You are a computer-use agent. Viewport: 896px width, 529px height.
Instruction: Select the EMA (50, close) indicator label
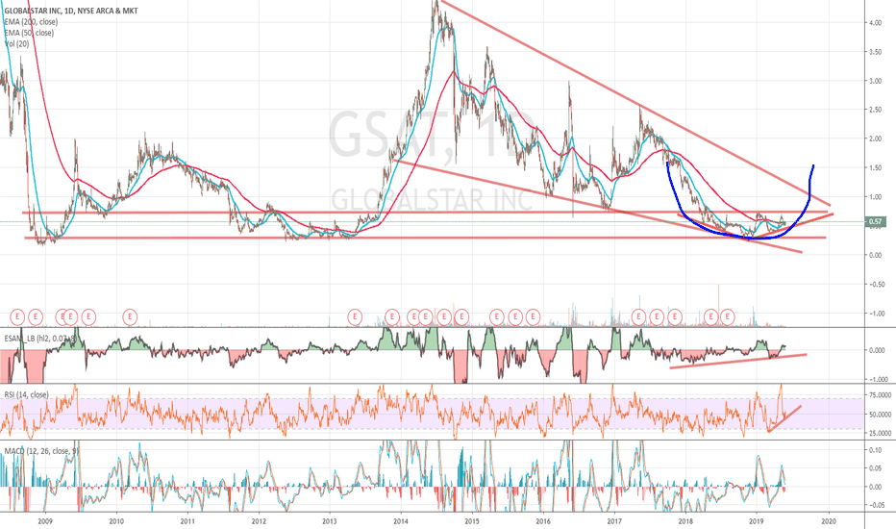[29, 33]
